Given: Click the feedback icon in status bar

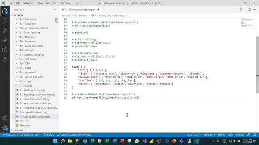Looking at the screenshot, I should pos(248,135).
